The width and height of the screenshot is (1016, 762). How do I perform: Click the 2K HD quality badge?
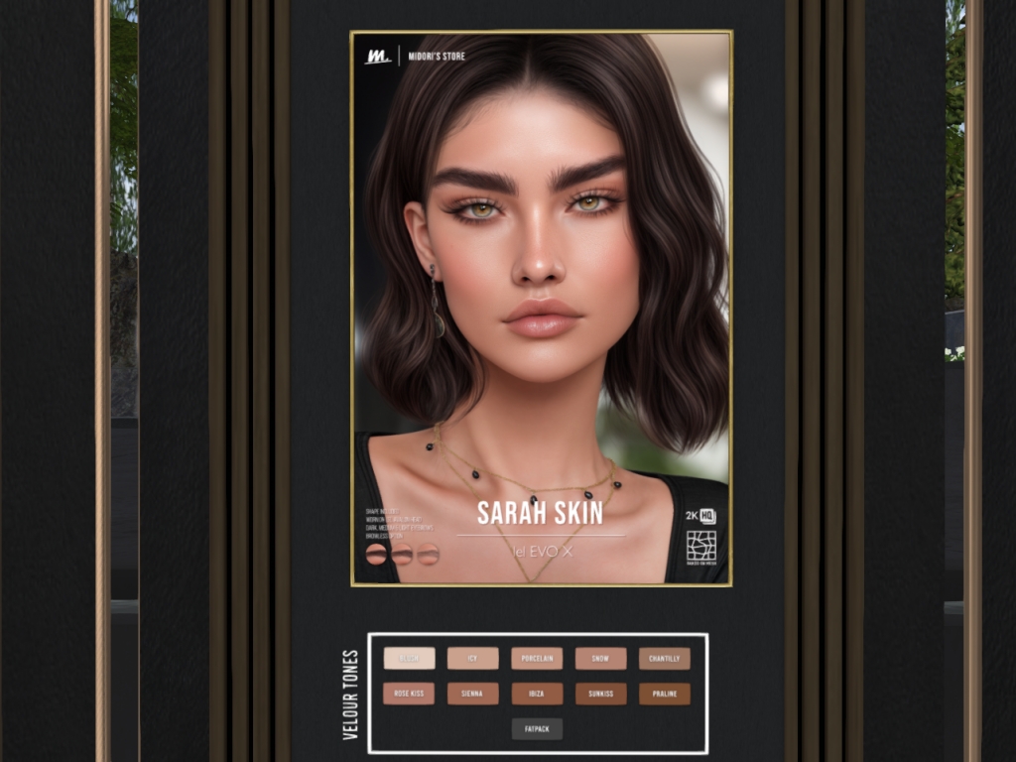click(699, 516)
